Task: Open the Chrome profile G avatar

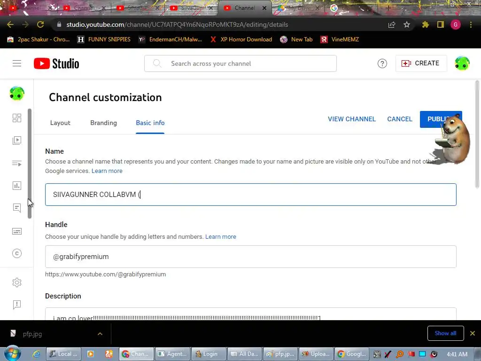Action: pyautogui.click(x=456, y=24)
